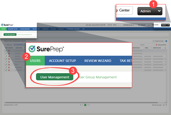The width and height of the screenshot is (171, 115).
Task: Delete the second user row with the red X
Action: click(x=9, y=53)
